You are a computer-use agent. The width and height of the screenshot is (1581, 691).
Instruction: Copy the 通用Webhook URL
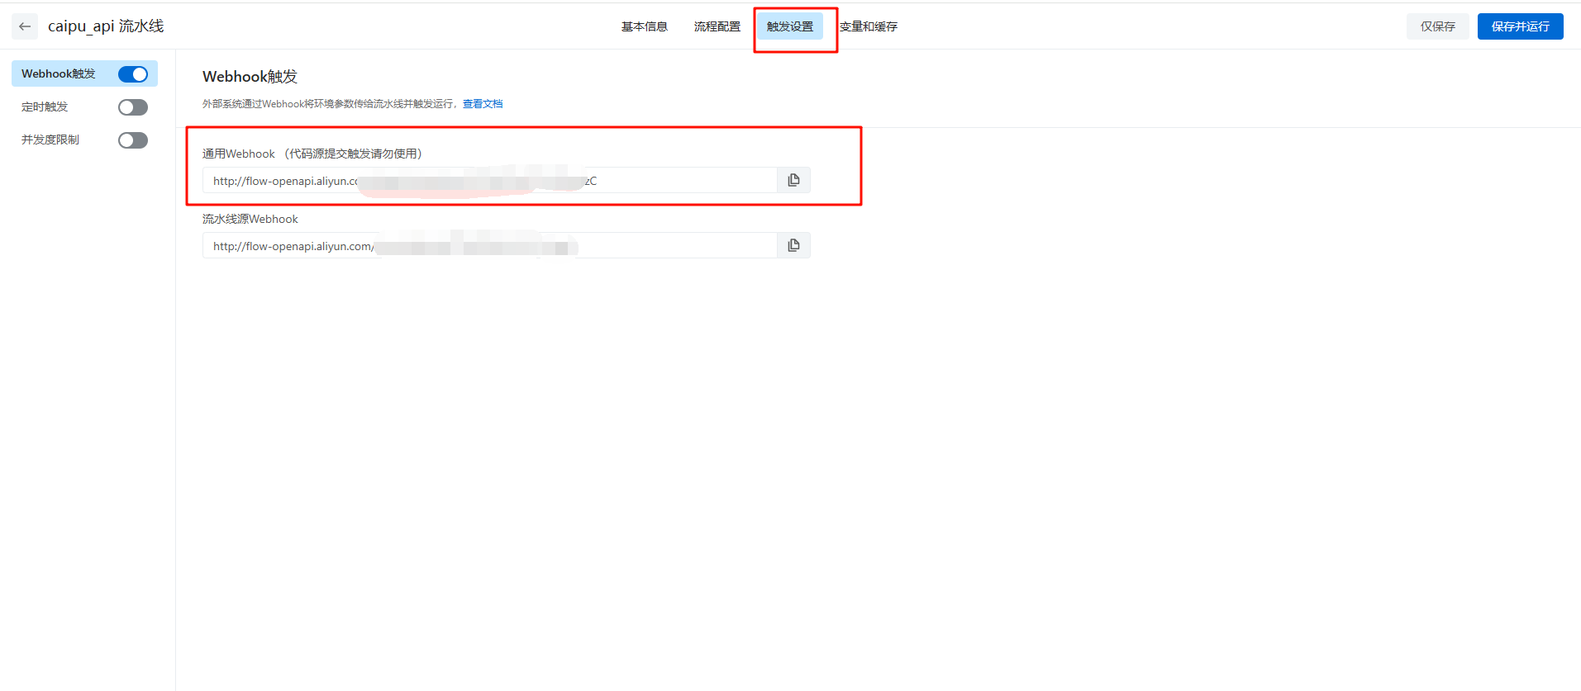[x=793, y=180]
